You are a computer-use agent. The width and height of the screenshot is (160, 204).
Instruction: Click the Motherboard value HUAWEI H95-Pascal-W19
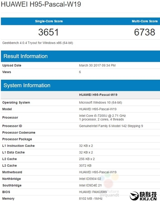coord(98,172)
